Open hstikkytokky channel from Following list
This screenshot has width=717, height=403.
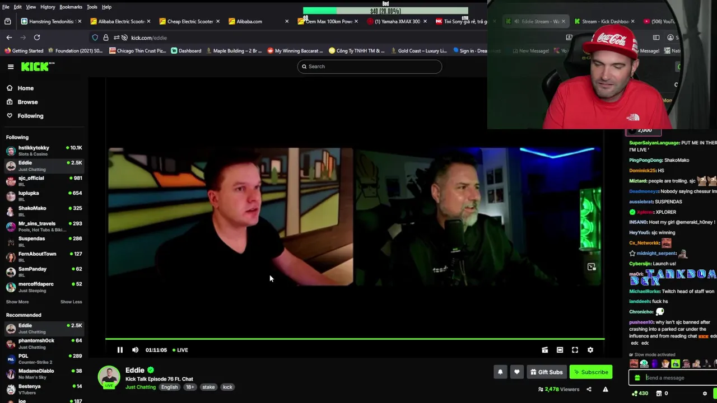click(44, 151)
